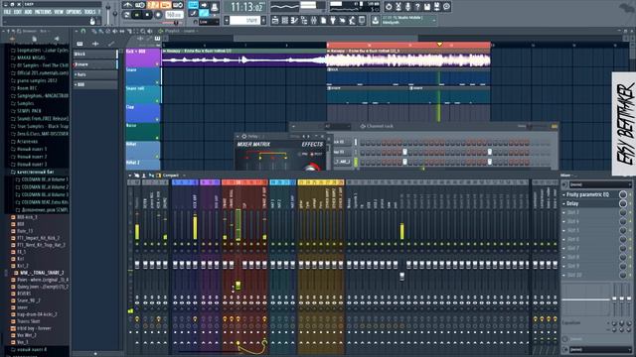The width and height of the screenshot is (636, 357).
Task: Click the 'Kick + 808' playlist track header
Action: (x=143, y=58)
